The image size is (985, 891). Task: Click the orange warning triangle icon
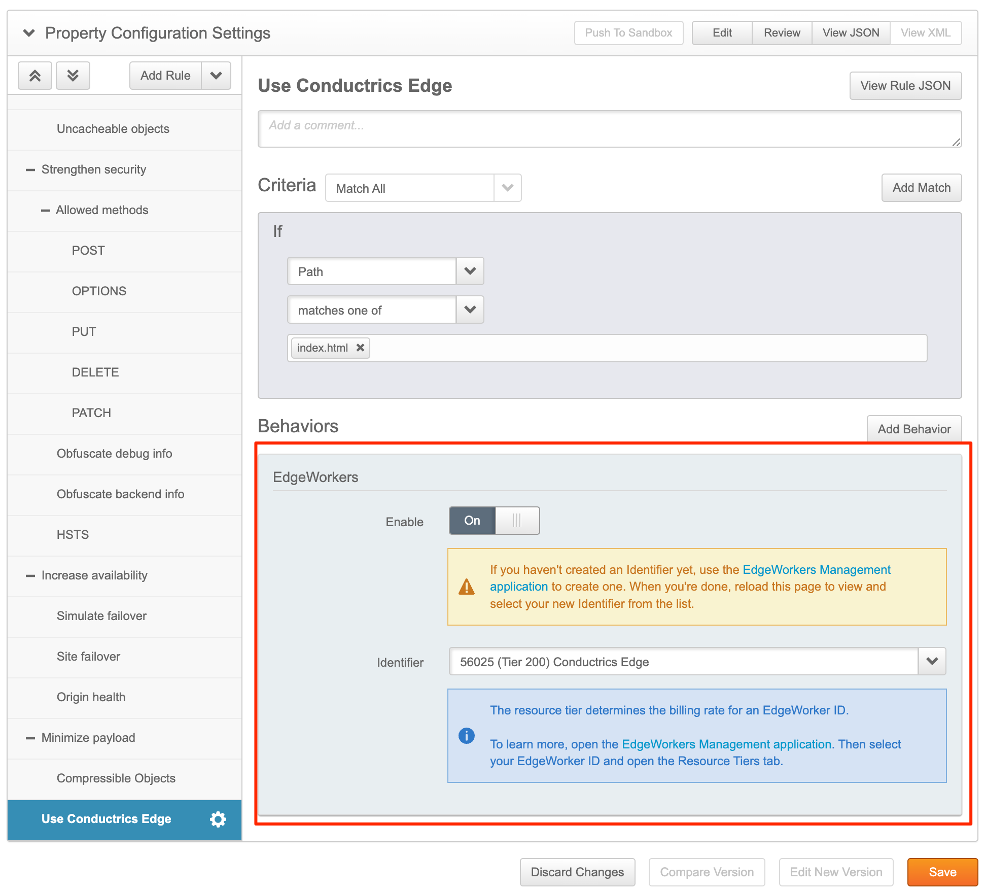[x=466, y=587]
